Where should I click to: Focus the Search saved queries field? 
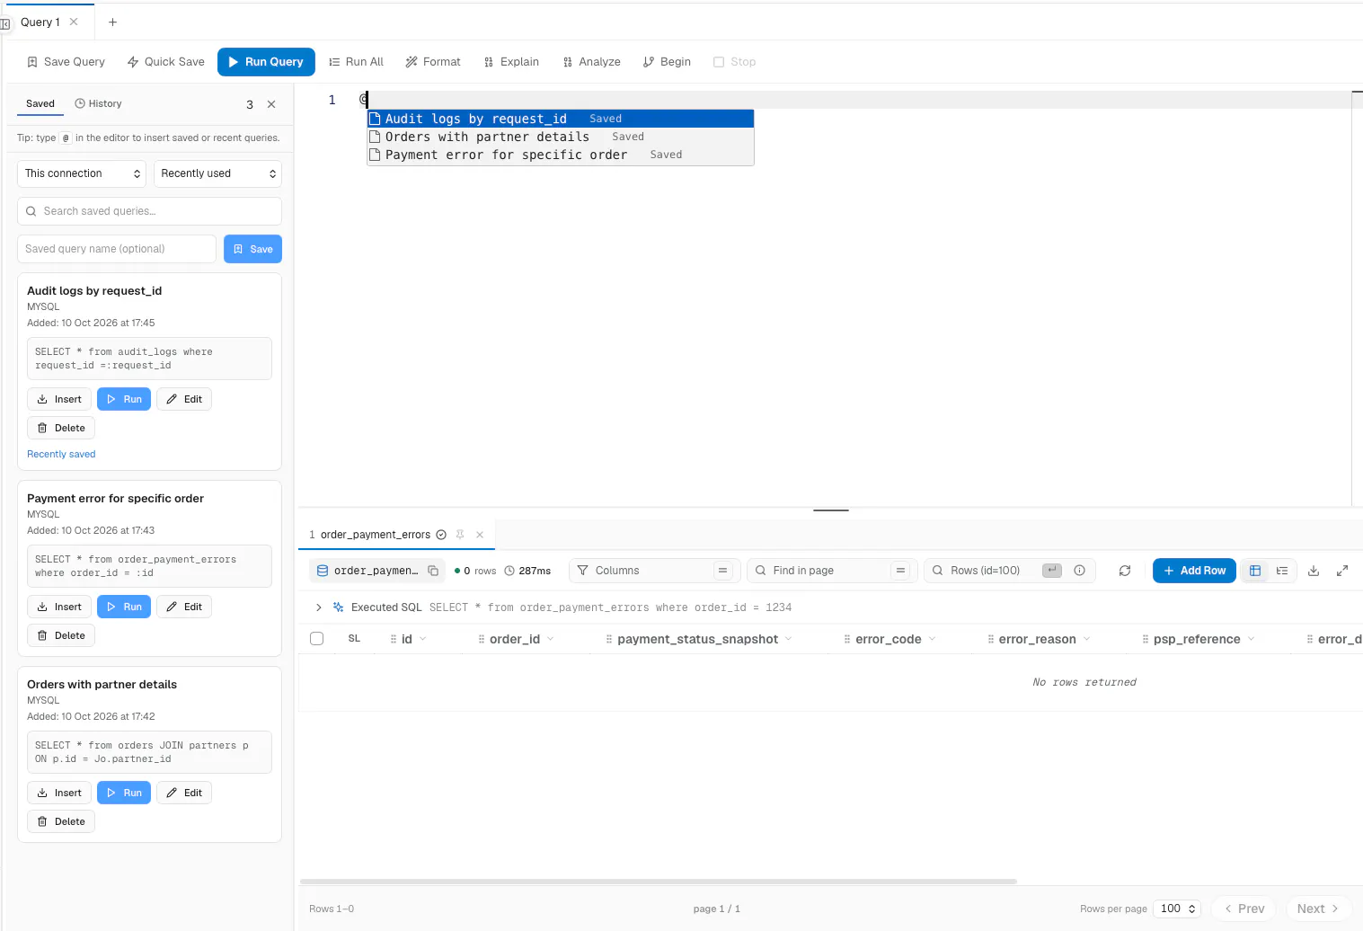coord(149,211)
